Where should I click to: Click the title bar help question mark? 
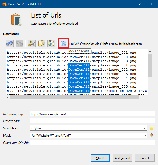coord(140,4)
